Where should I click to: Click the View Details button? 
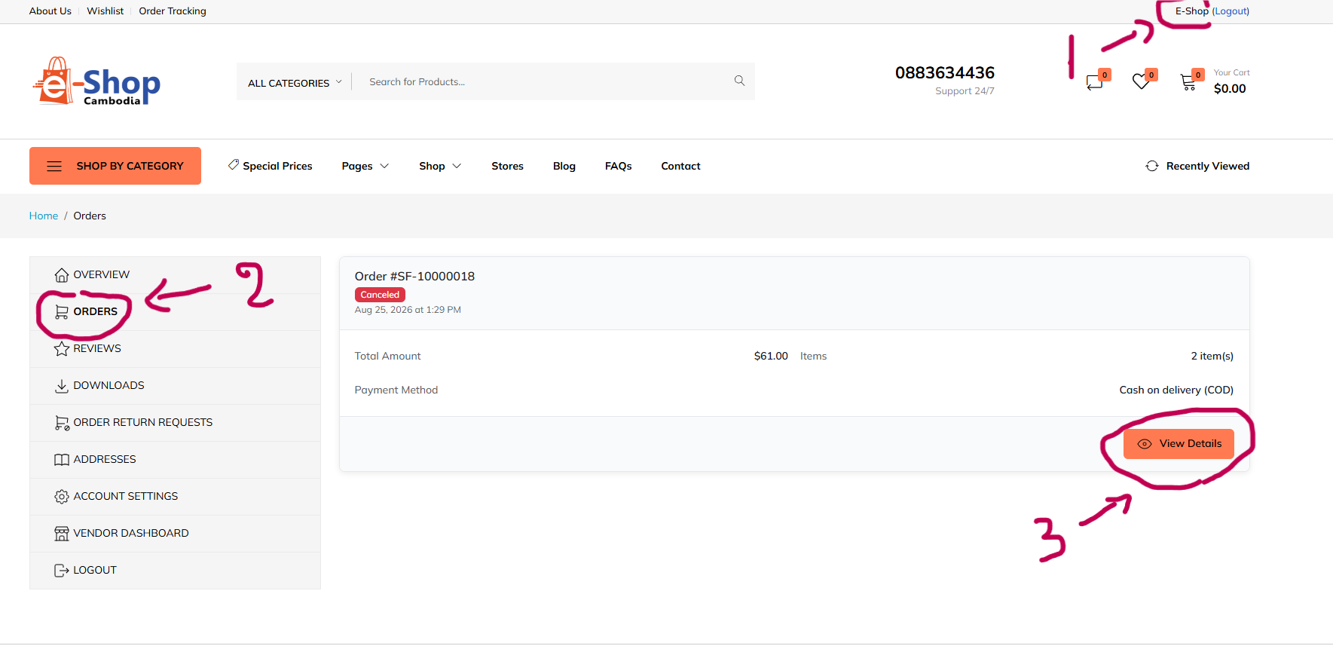pos(1179,444)
